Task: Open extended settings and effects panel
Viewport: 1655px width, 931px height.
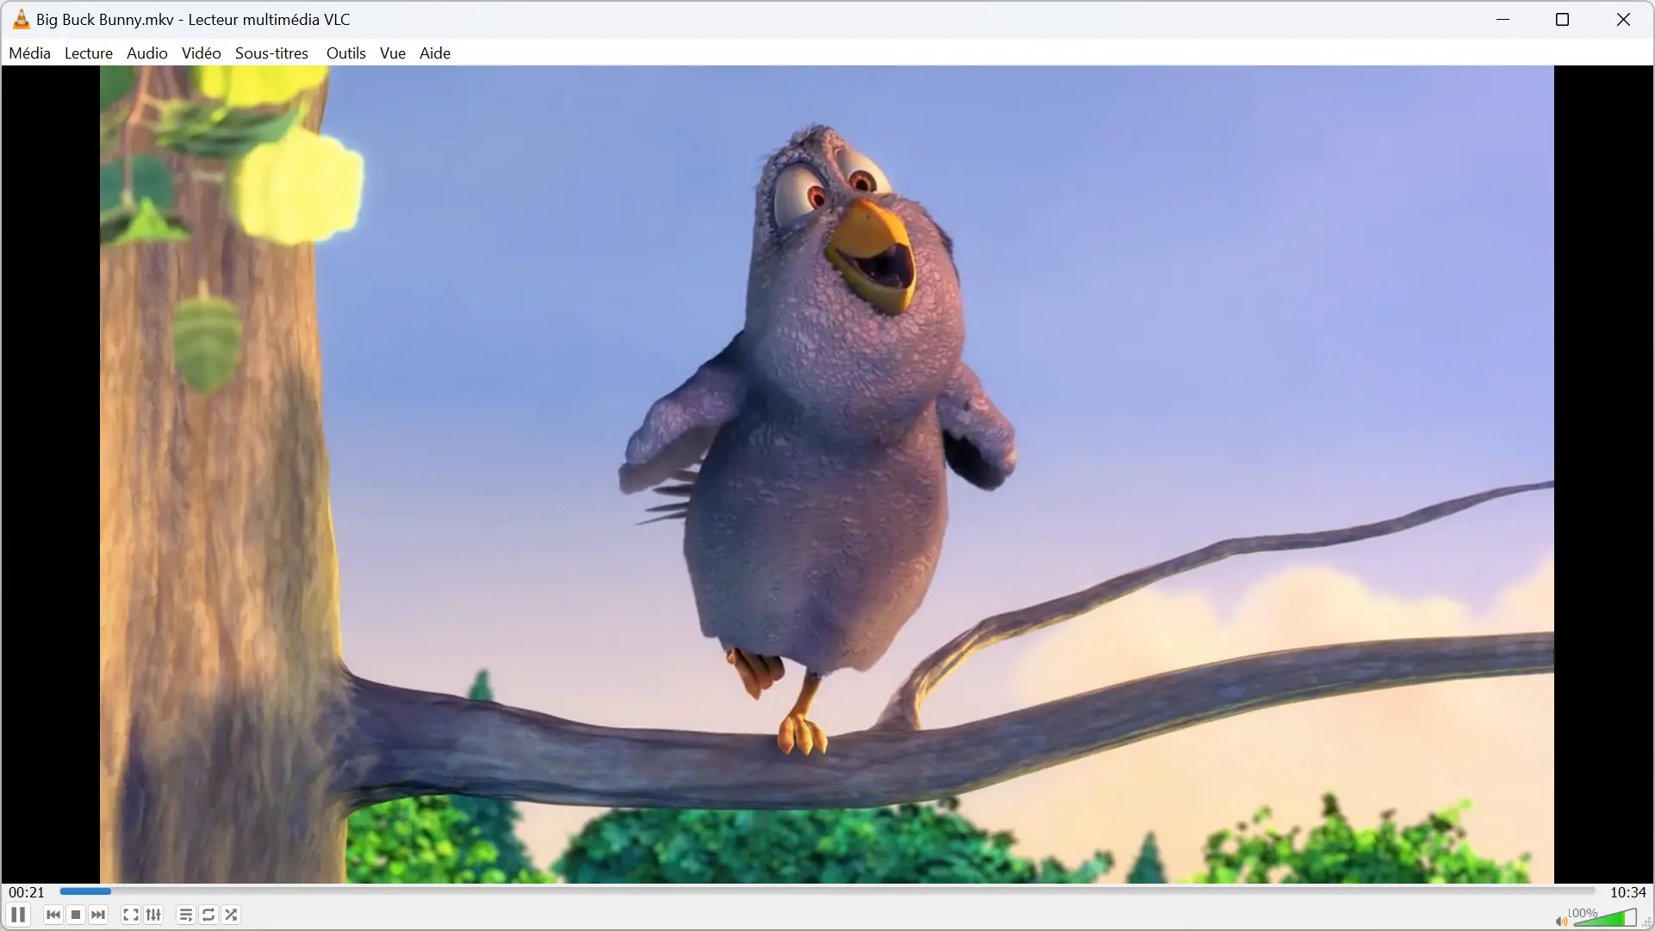Action: click(x=153, y=915)
